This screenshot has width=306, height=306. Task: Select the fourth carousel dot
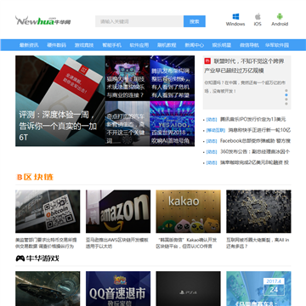click(286, 104)
